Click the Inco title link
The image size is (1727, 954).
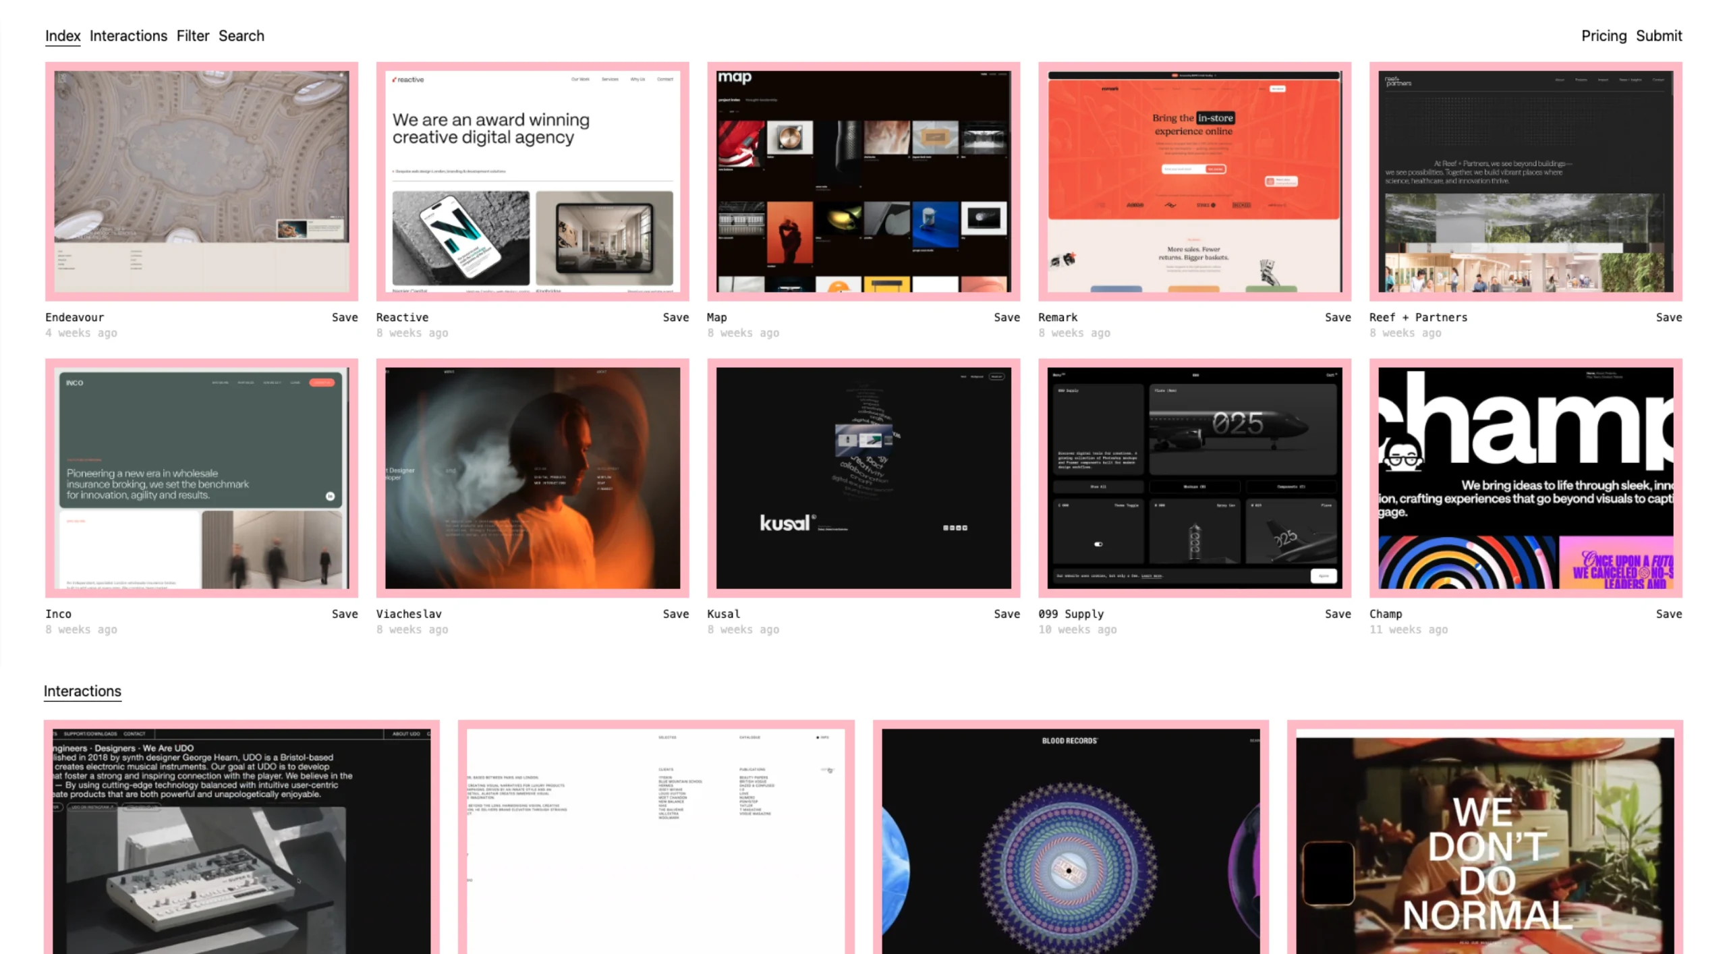[58, 614]
